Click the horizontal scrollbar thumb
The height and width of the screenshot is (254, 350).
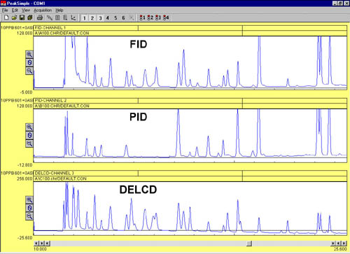(x=249, y=244)
